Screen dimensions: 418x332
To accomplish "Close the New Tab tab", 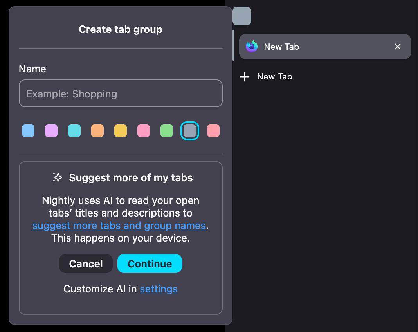I will [398, 47].
